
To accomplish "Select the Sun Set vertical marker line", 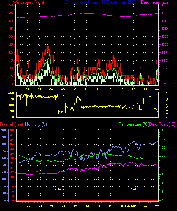I will pyautogui.click(x=131, y=196).
